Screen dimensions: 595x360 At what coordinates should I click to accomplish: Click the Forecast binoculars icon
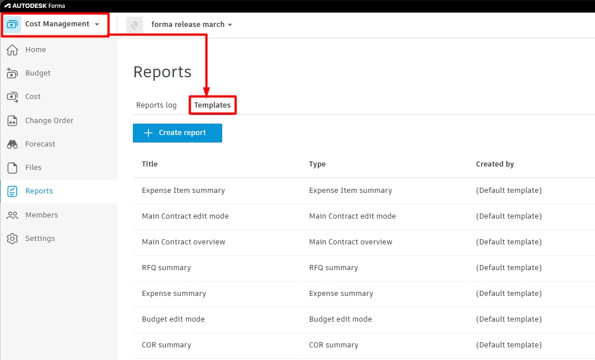tap(12, 144)
